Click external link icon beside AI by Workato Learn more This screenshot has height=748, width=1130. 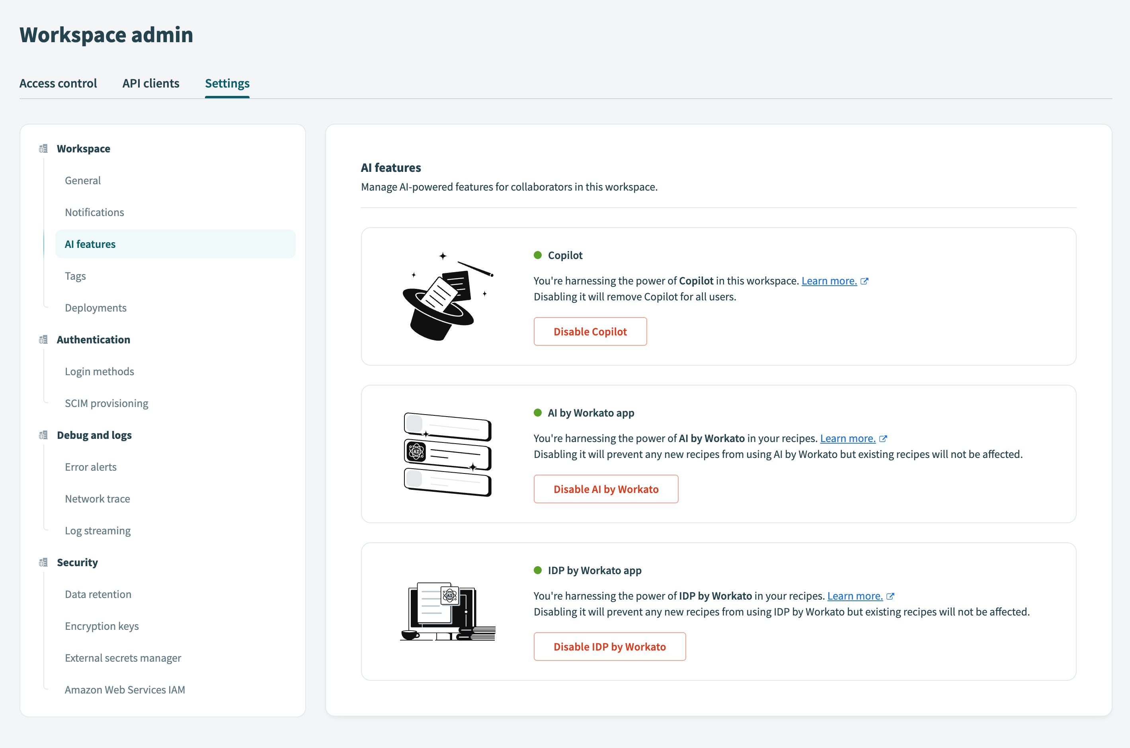click(x=883, y=439)
